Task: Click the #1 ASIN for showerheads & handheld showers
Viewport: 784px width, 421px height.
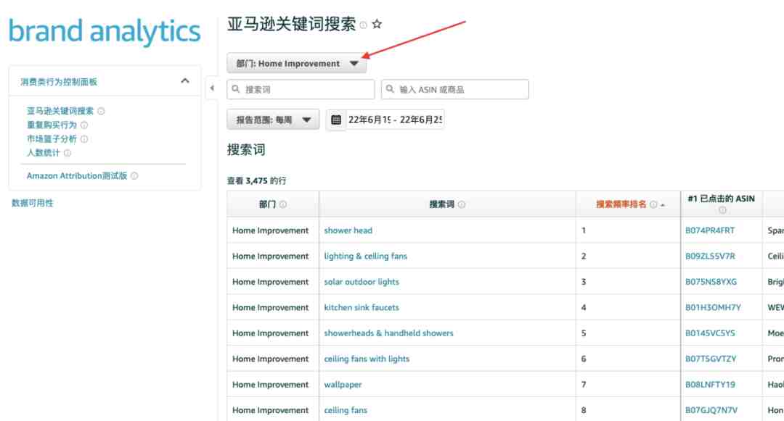Action: [710, 333]
